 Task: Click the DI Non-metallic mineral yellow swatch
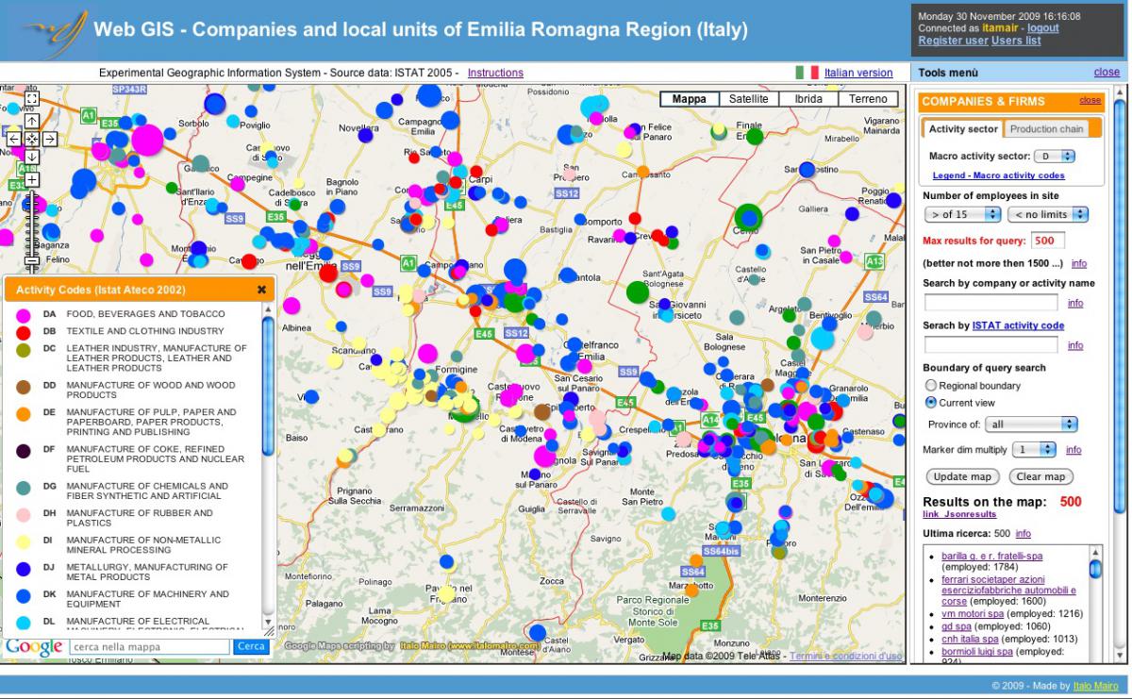(24, 541)
